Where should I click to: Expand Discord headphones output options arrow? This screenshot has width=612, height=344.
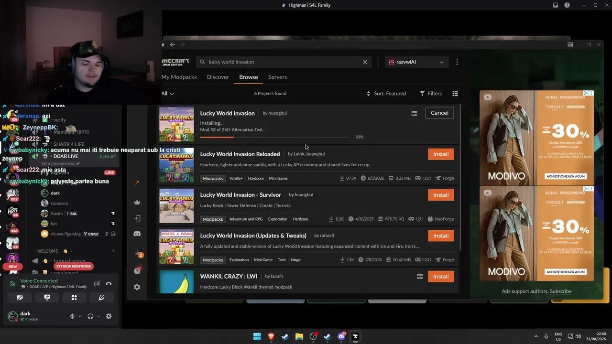[98, 316]
